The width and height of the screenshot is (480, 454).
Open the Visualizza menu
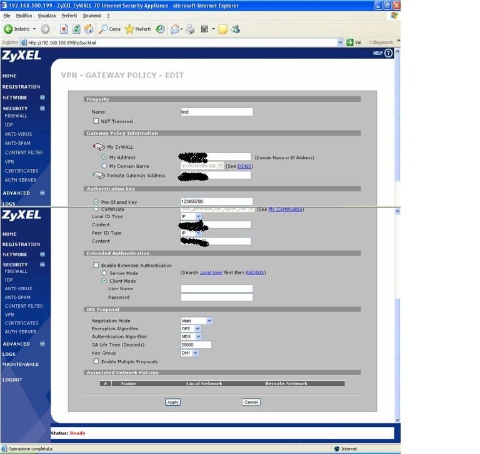46,16
